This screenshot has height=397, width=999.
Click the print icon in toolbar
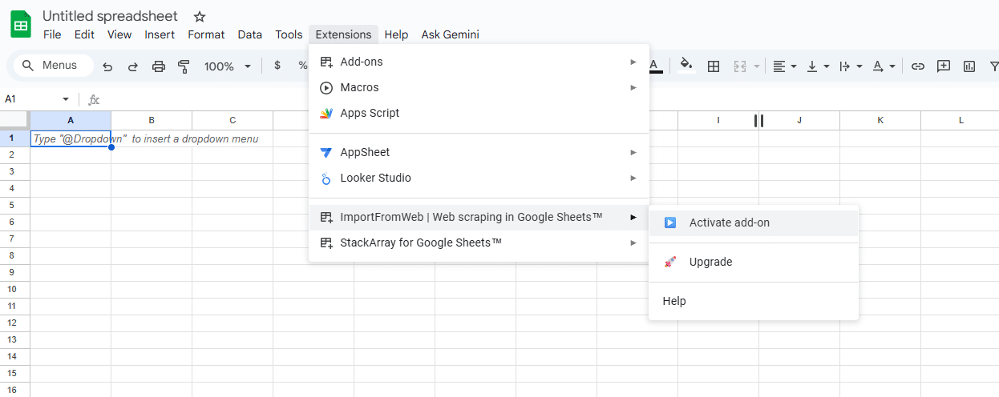click(x=159, y=66)
